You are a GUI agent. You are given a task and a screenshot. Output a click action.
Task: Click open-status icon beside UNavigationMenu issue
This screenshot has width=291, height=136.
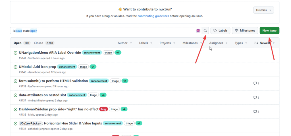pos(16,53)
